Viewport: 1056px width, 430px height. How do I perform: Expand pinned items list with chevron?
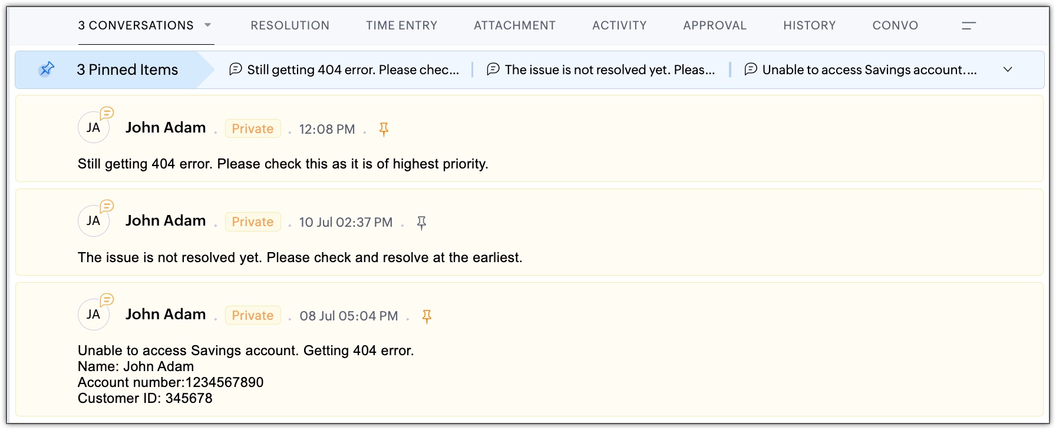pyautogui.click(x=1008, y=70)
